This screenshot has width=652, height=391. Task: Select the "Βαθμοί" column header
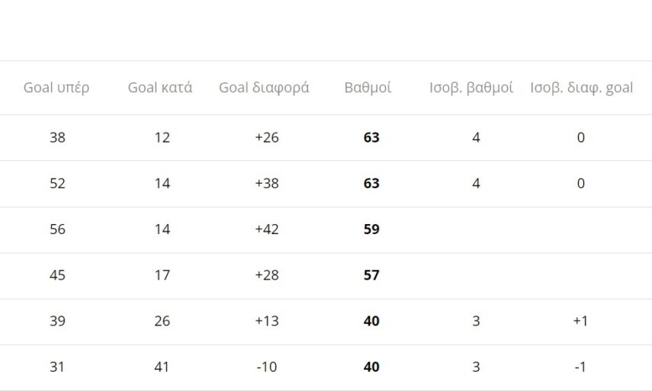pyautogui.click(x=368, y=88)
